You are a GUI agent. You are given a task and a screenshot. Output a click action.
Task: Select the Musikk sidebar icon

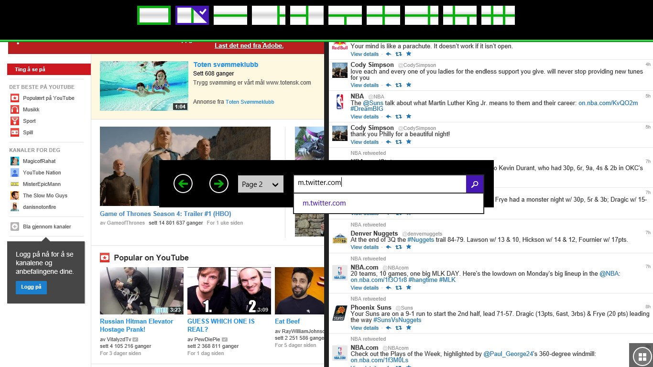[x=14, y=109]
